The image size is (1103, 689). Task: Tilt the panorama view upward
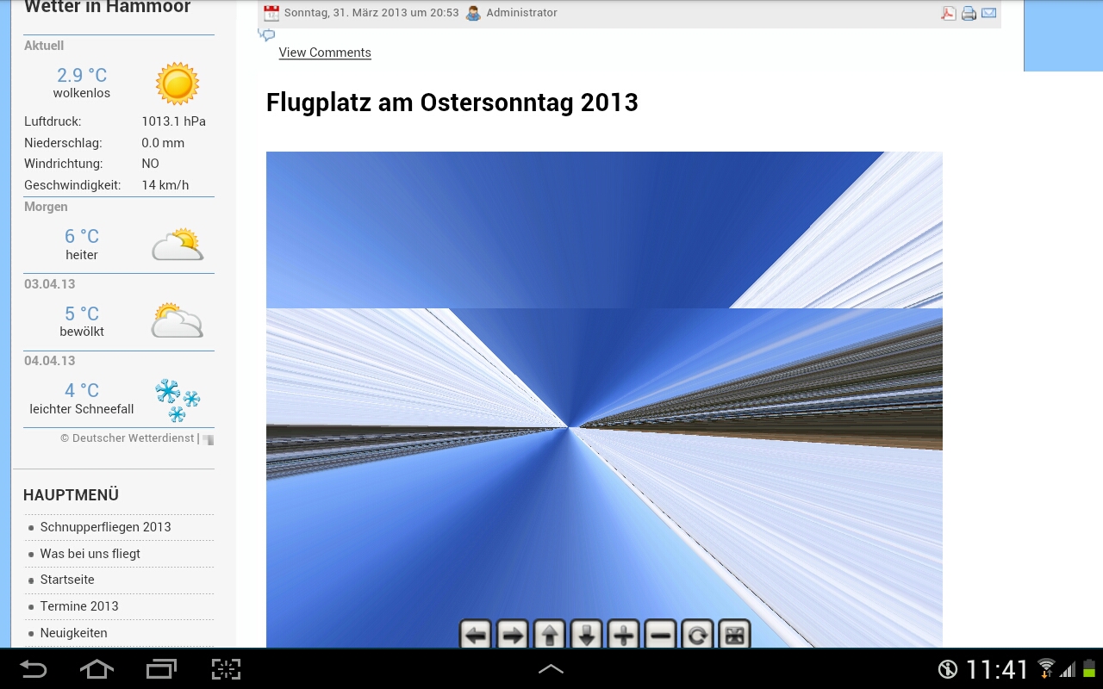click(x=550, y=635)
